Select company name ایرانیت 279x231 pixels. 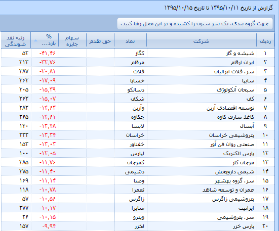coord(246,208)
